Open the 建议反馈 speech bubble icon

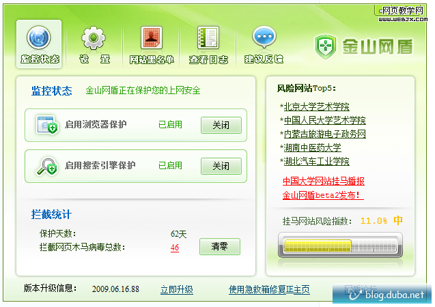tap(264, 38)
